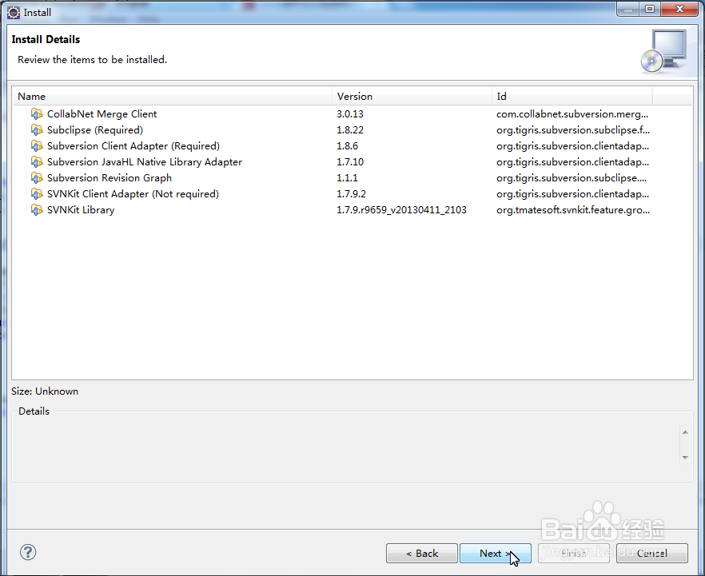The image size is (705, 576).
Task: Click the Eclipse Install window title icon
Action: (14, 13)
